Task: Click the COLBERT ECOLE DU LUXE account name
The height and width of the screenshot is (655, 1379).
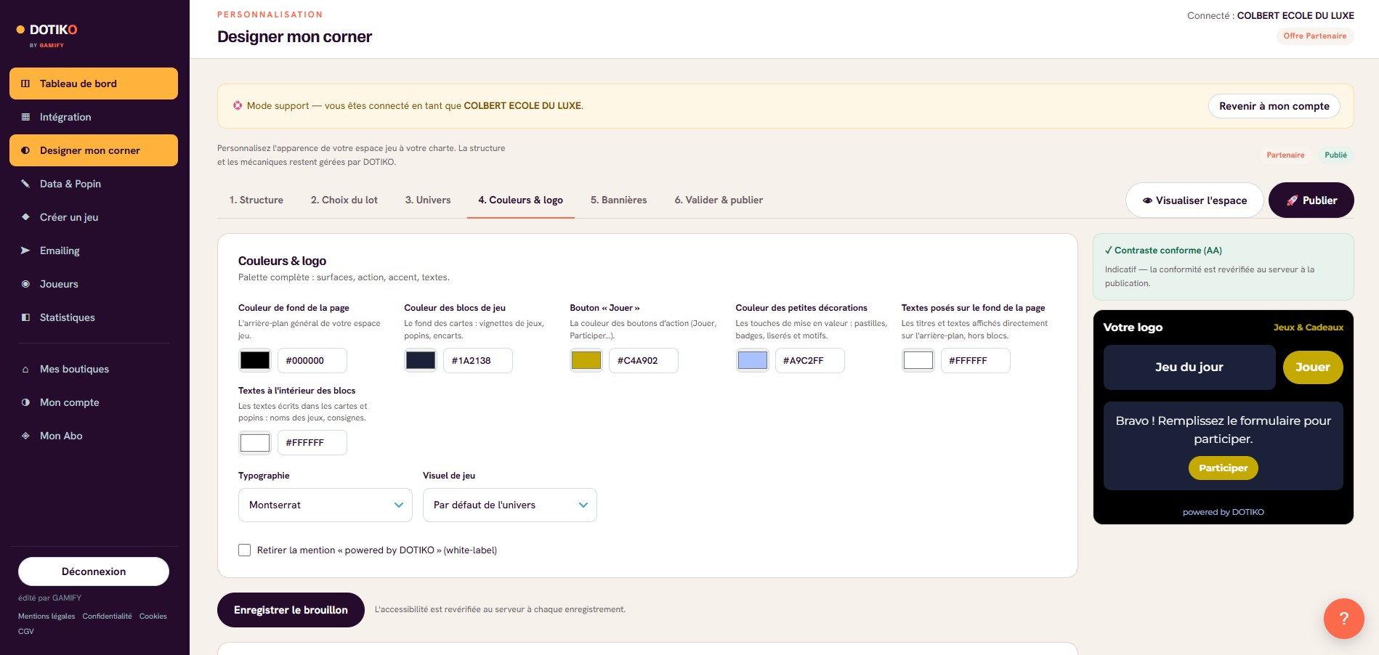Action: click(x=1295, y=15)
